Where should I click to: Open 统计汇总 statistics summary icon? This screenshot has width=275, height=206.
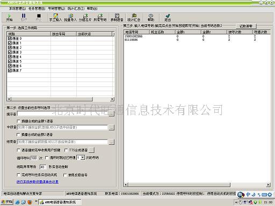[x=134, y=17]
